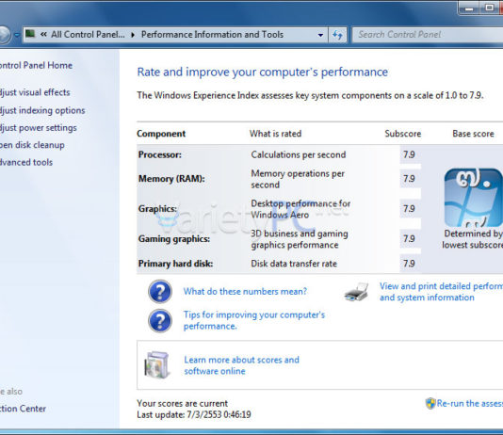Open the address bar history dropdown arrow
Screen dimensions: 503x435
pyautogui.click(x=320, y=35)
